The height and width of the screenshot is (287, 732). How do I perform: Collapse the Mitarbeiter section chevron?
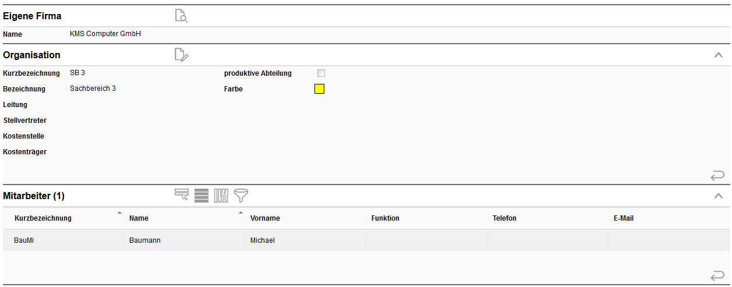coord(719,196)
